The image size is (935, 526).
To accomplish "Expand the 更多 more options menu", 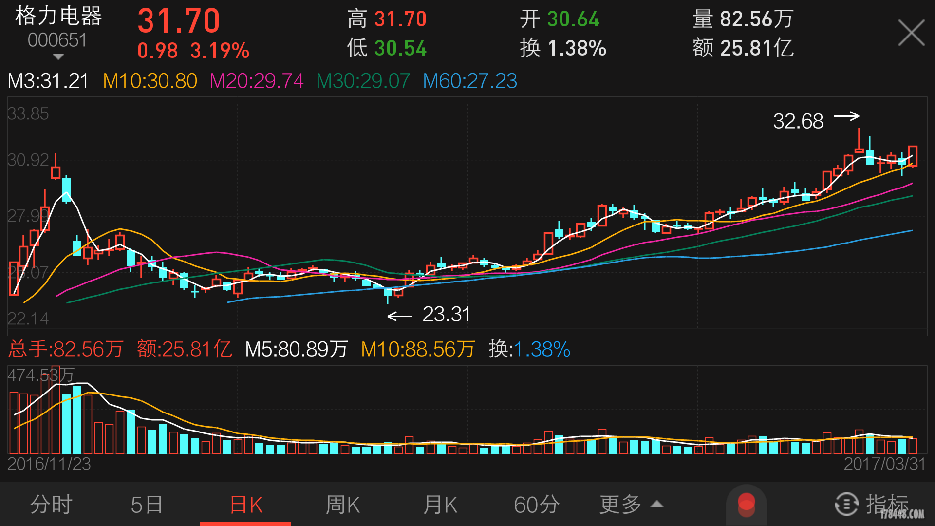I will pyautogui.click(x=631, y=505).
